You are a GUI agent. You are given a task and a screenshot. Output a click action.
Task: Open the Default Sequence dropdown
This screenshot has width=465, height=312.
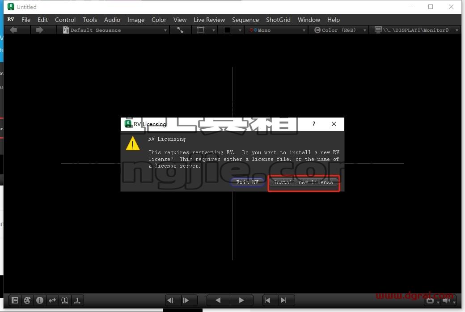pyautogui.click(x=115, y=30)
